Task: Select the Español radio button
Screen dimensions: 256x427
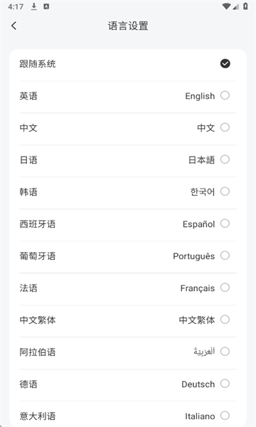Action: click(225, 223)
